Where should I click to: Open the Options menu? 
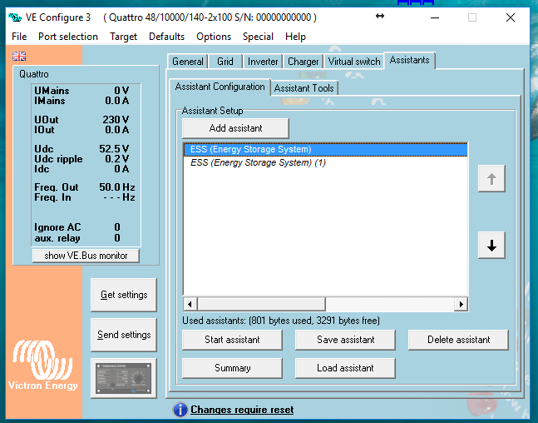214,37
